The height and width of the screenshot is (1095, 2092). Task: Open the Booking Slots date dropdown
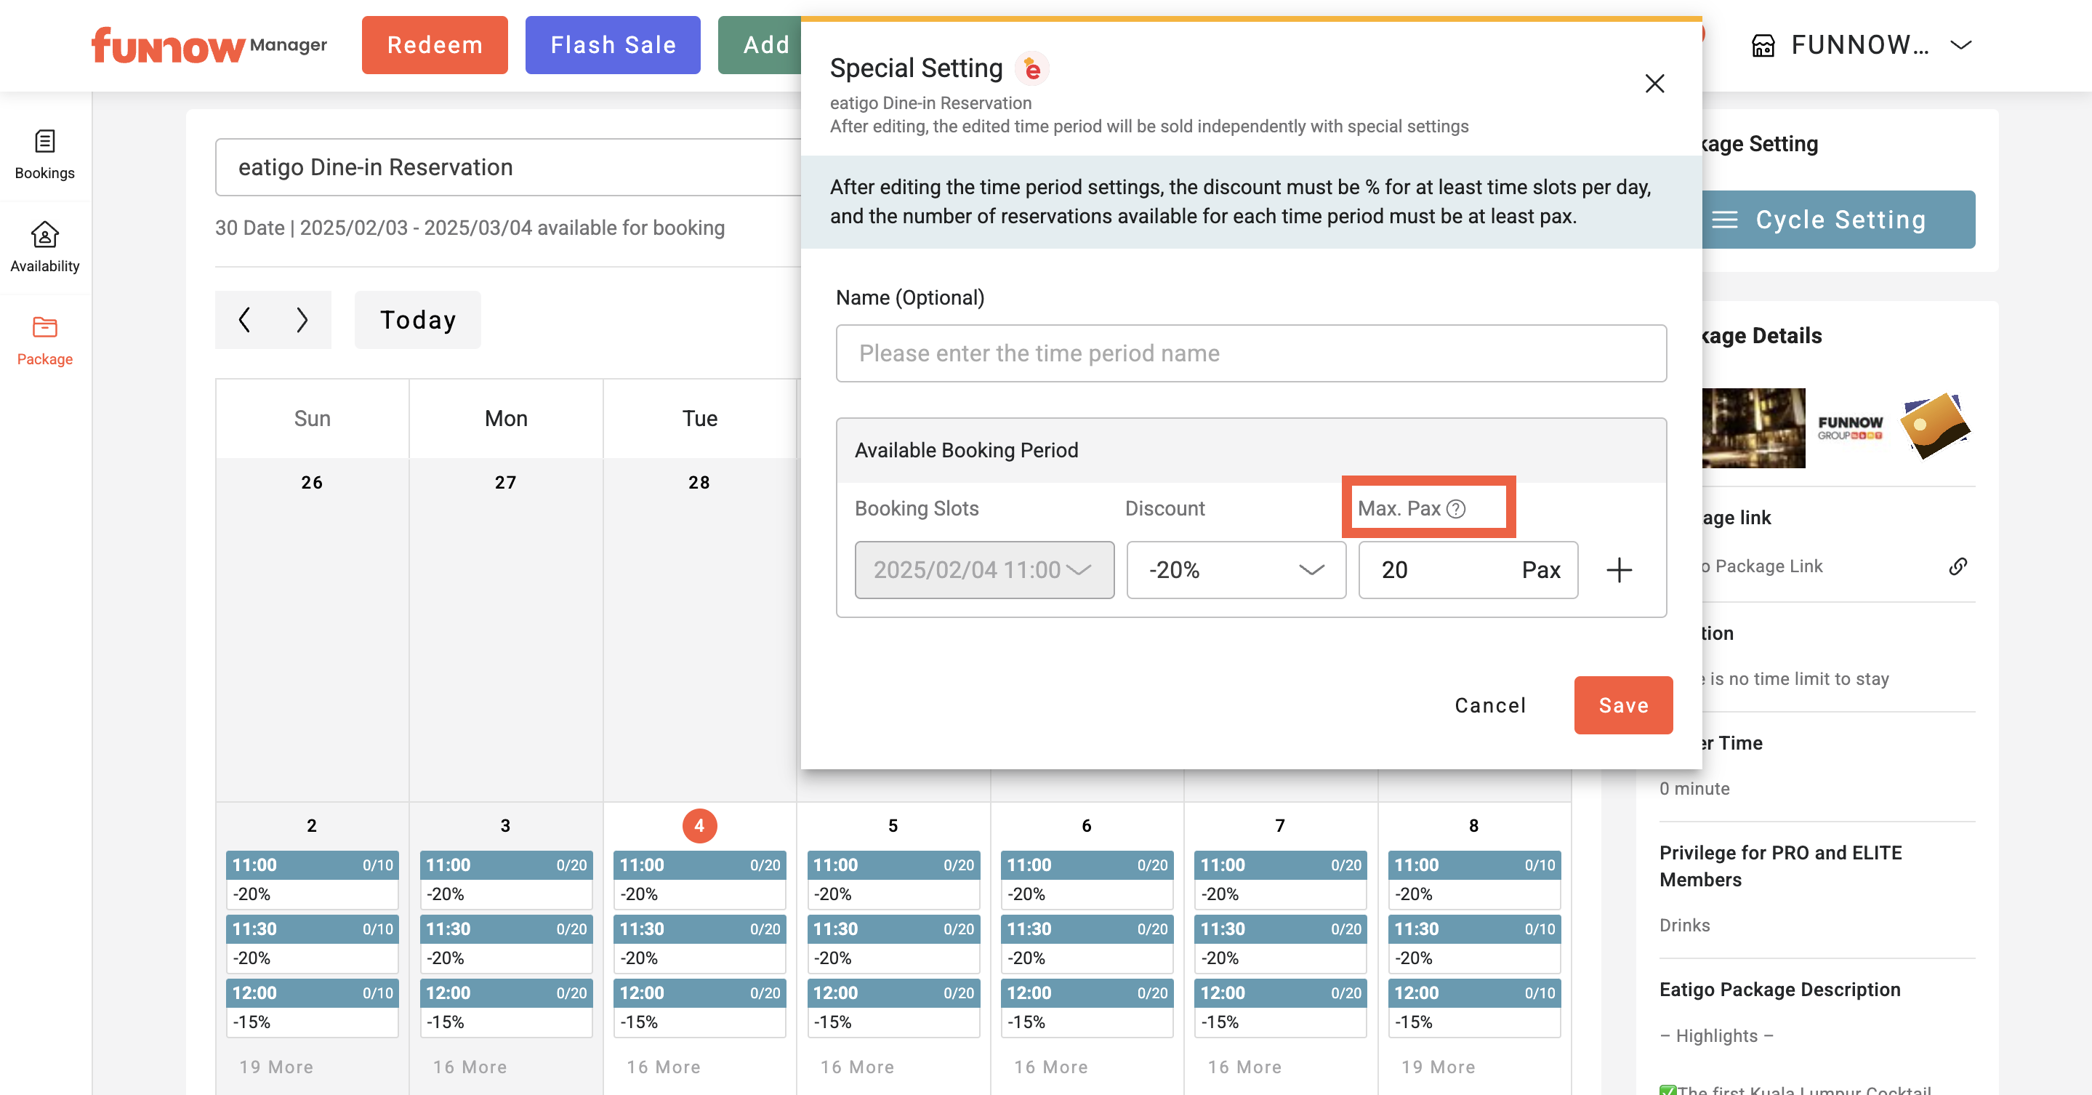click(x=983, y=569)
